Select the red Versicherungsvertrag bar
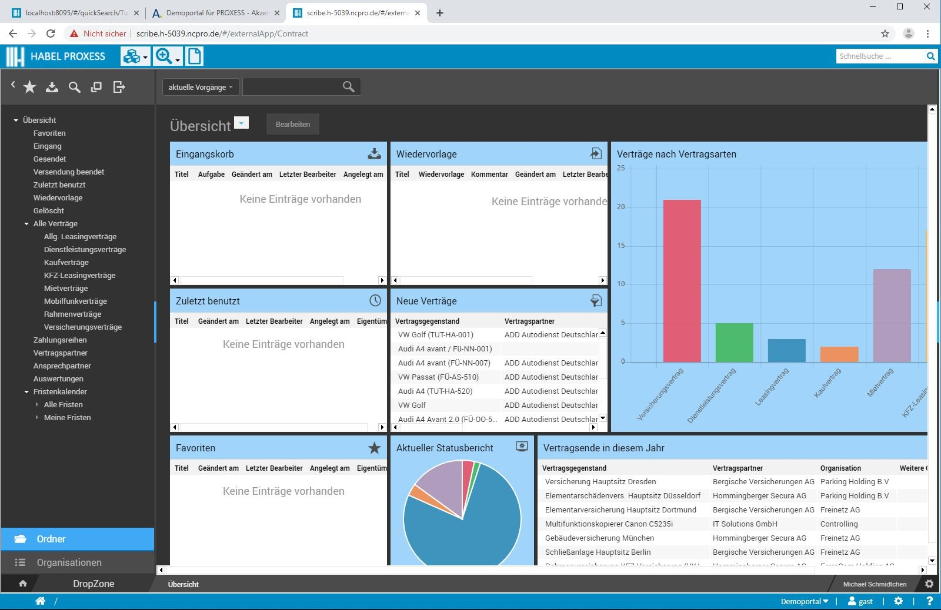Screen dimensions: 941x610 [x=682, y=281]
